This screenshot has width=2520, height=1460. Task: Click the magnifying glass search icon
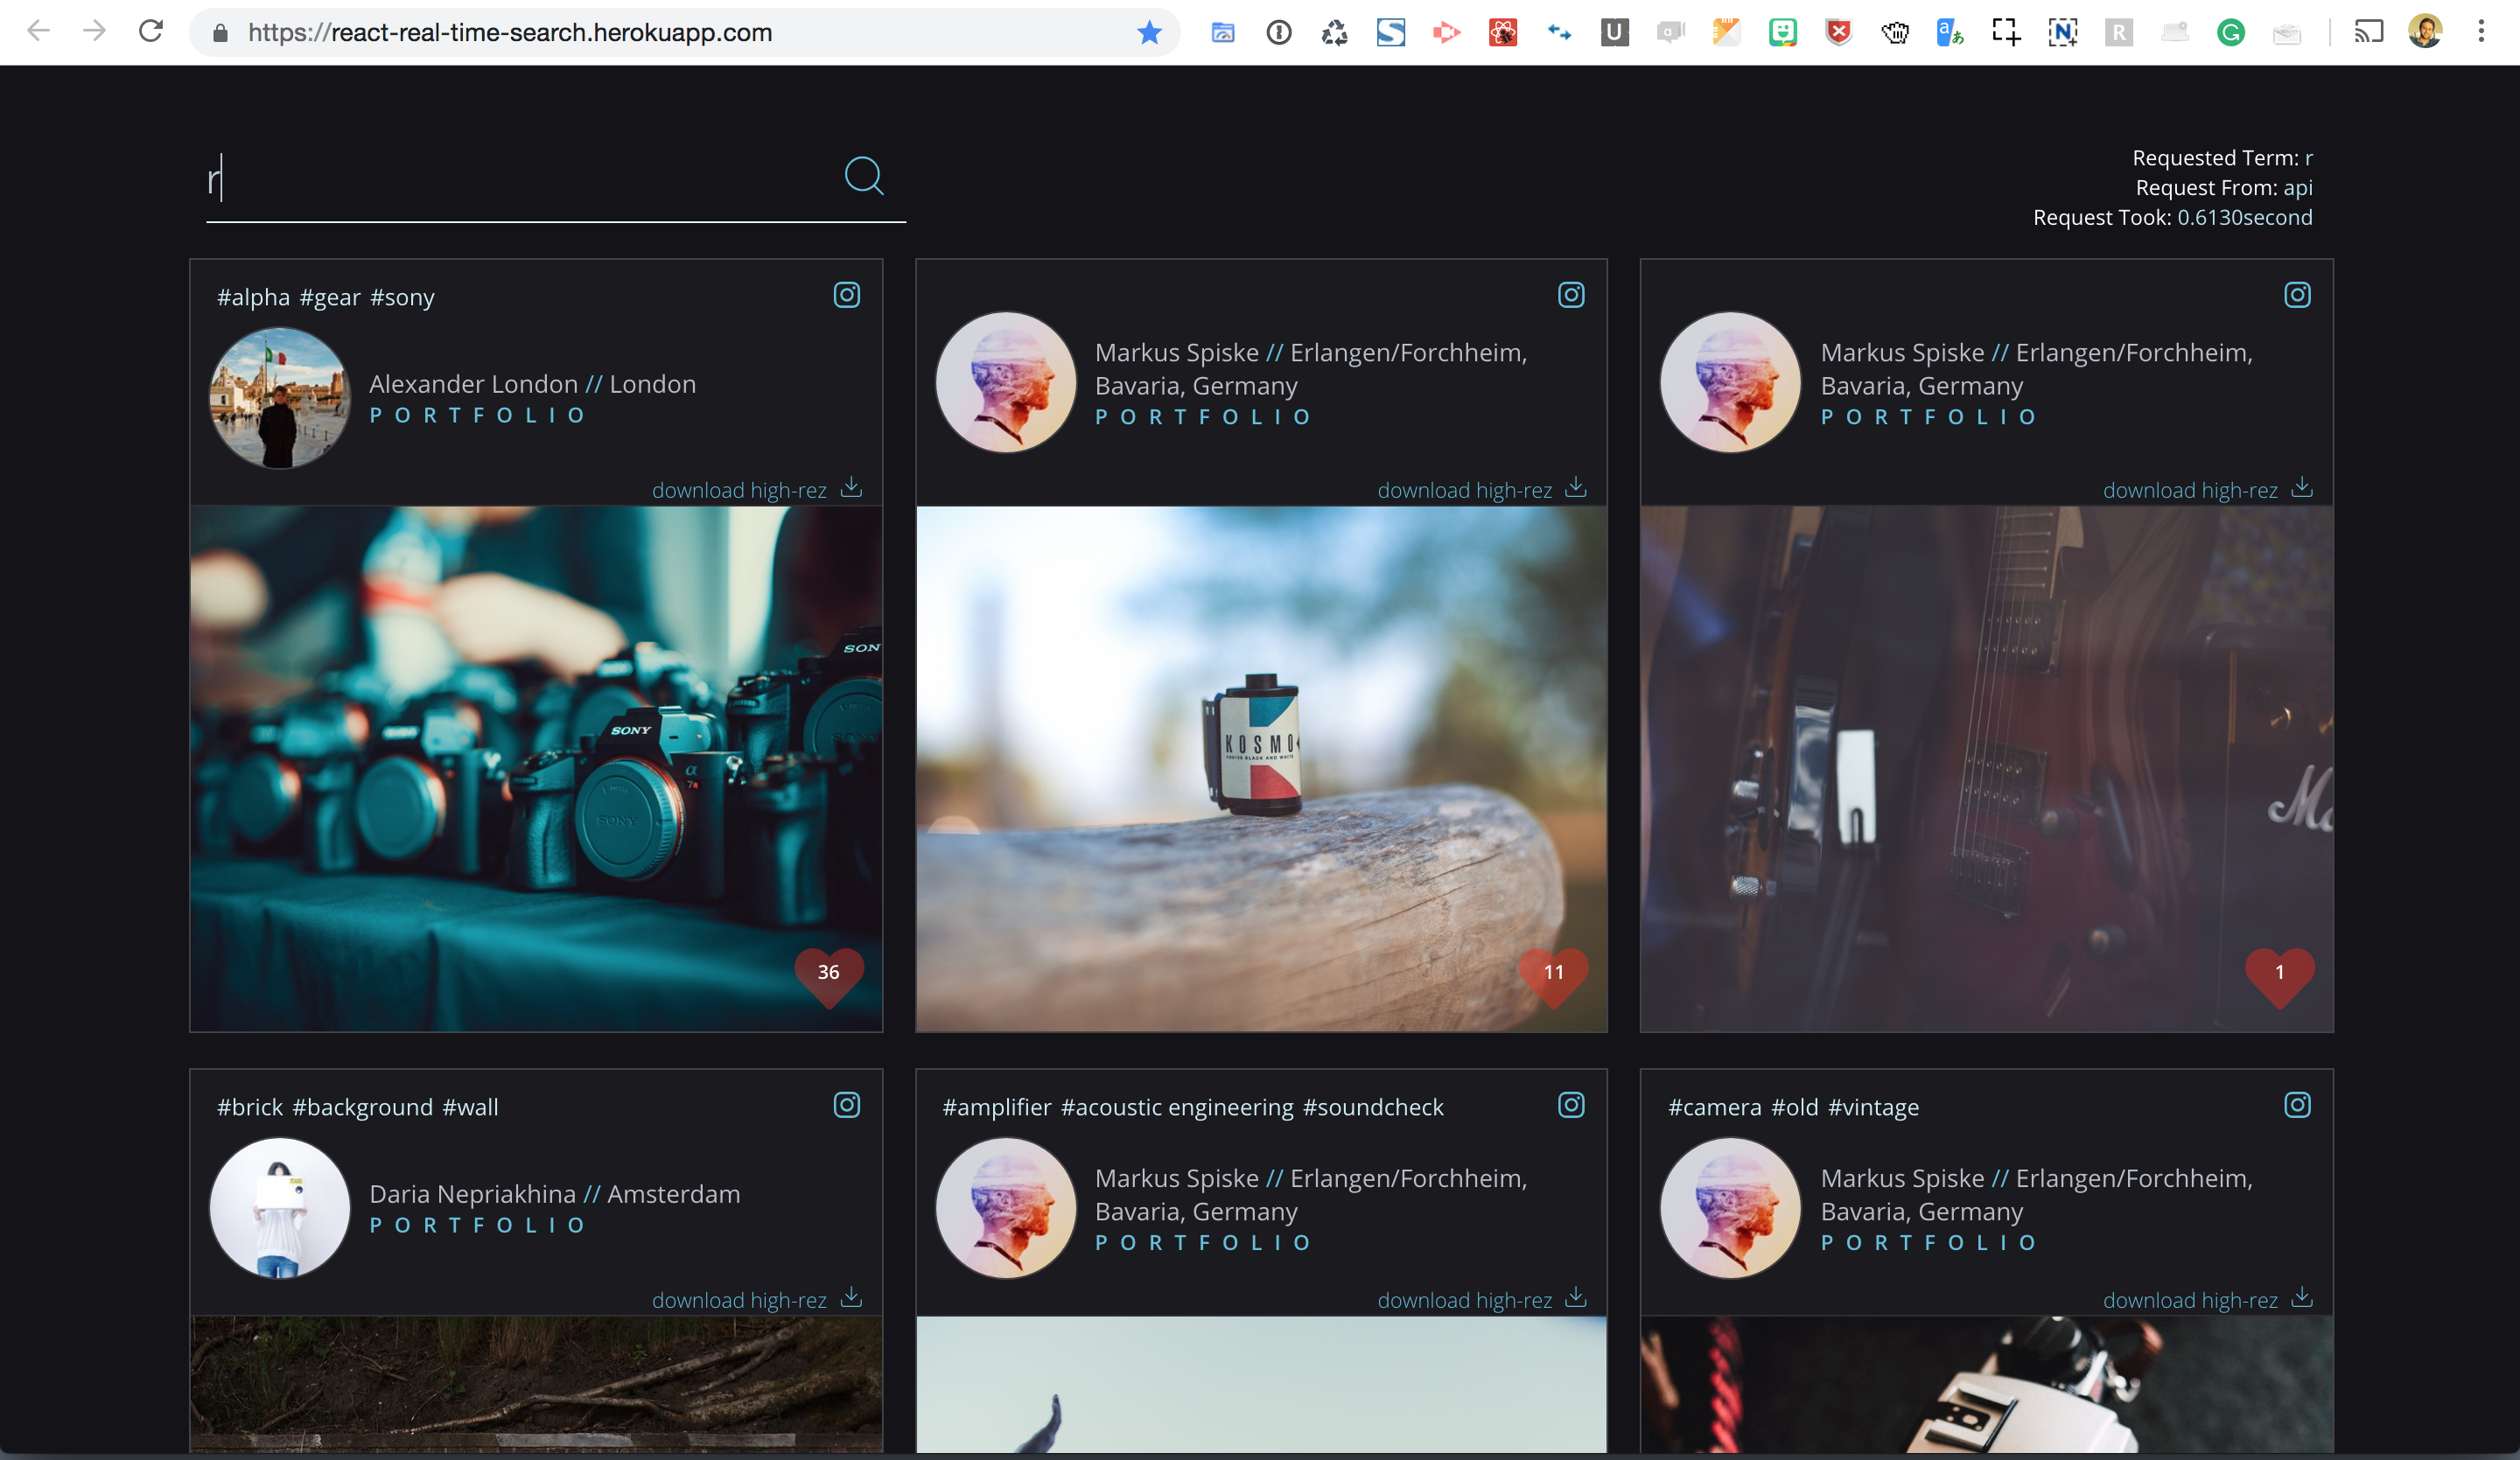[863, 176]
